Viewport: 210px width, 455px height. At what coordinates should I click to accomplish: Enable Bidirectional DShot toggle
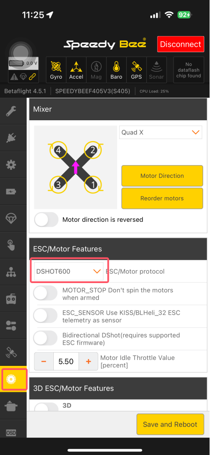click(x=46, y=338)
